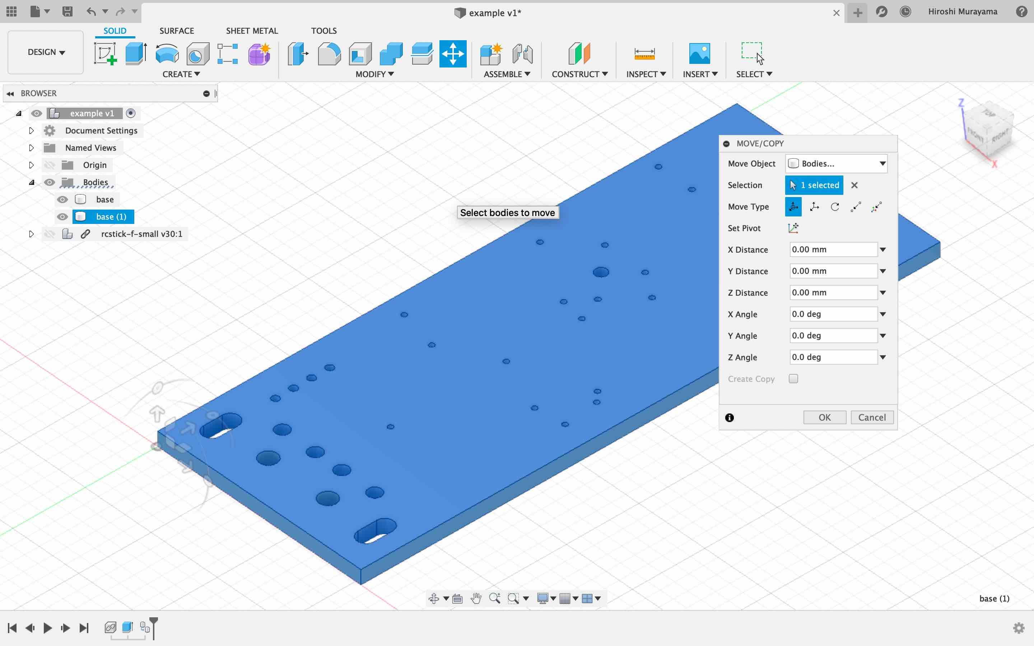The height and width of the screenshot is (646, 1034).
Task: Clear the selection with X
Action: [x=854, y=185]
